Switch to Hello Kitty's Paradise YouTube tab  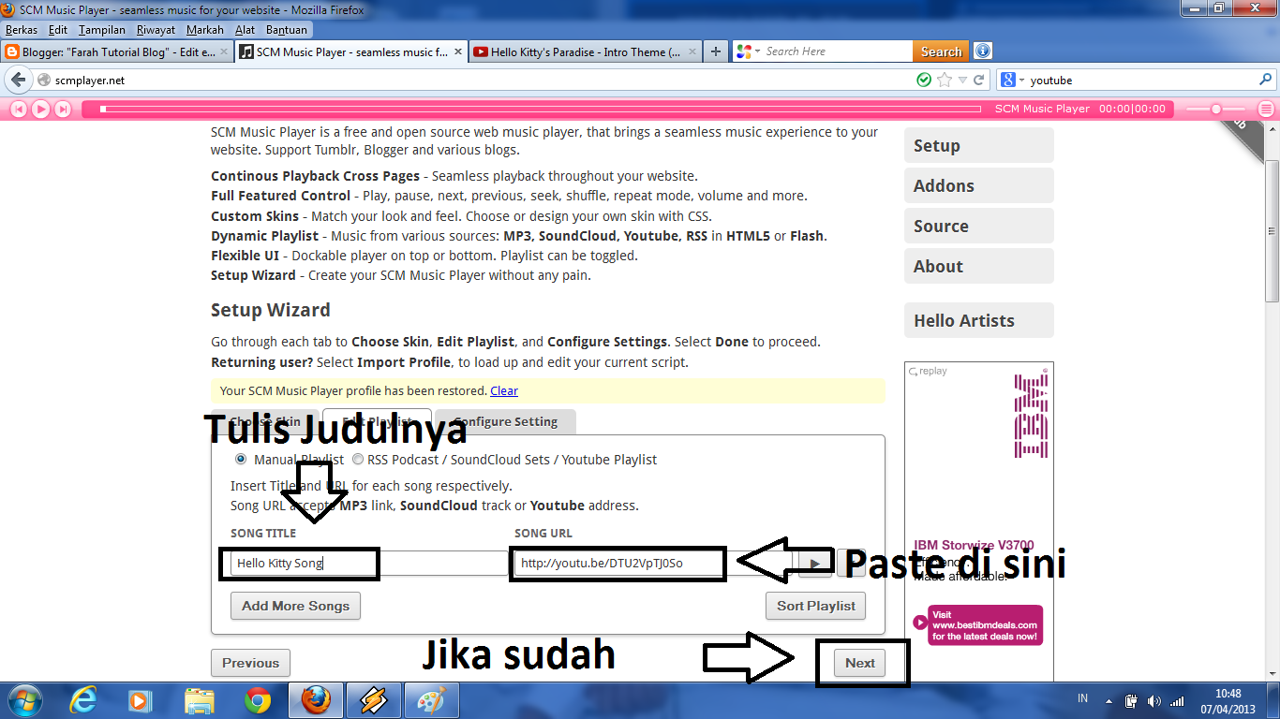coord(585,52)
